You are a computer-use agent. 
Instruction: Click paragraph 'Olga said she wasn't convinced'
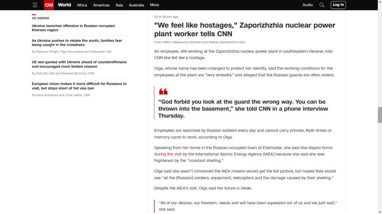point(245,174)
